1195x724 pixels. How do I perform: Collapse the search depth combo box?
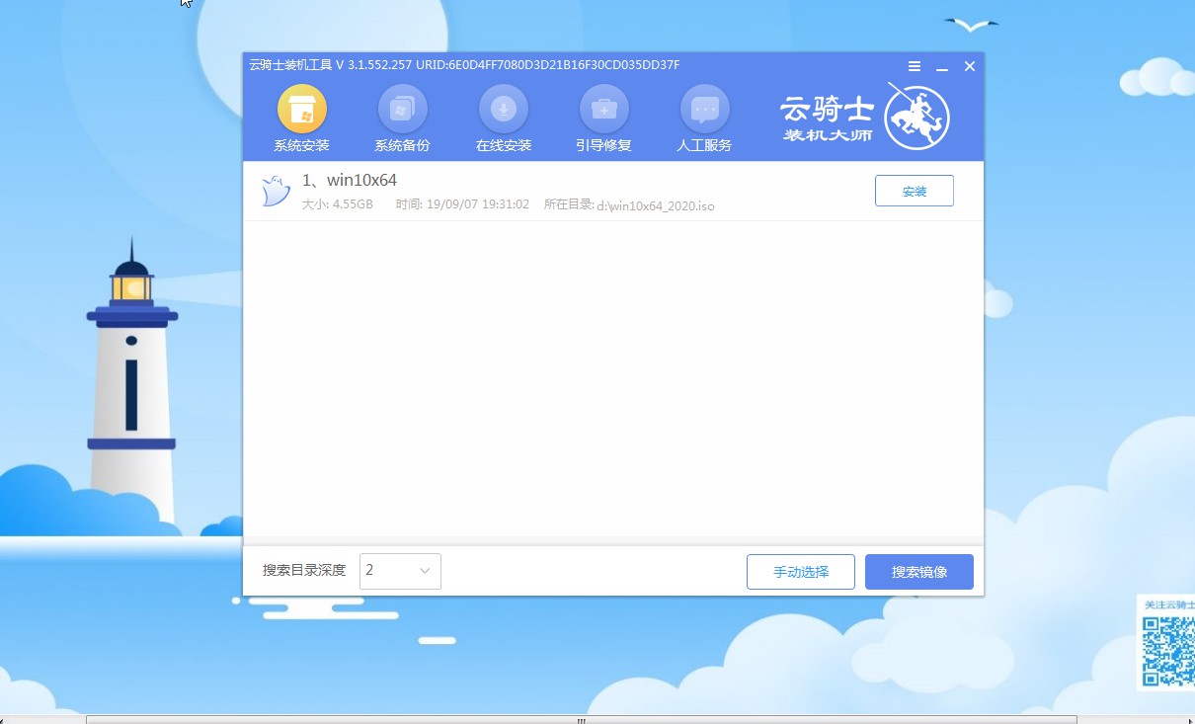(425, 571)
